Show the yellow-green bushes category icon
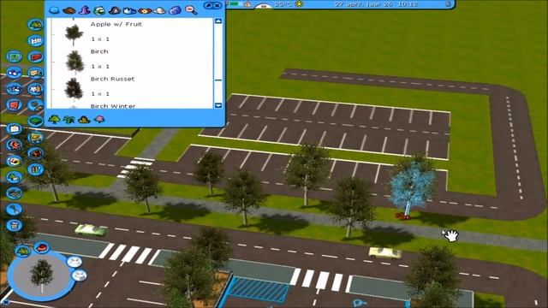 point(84,120)
